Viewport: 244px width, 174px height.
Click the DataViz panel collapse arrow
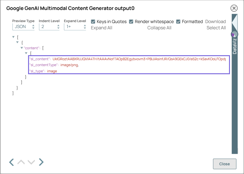[x=235, y=22]
